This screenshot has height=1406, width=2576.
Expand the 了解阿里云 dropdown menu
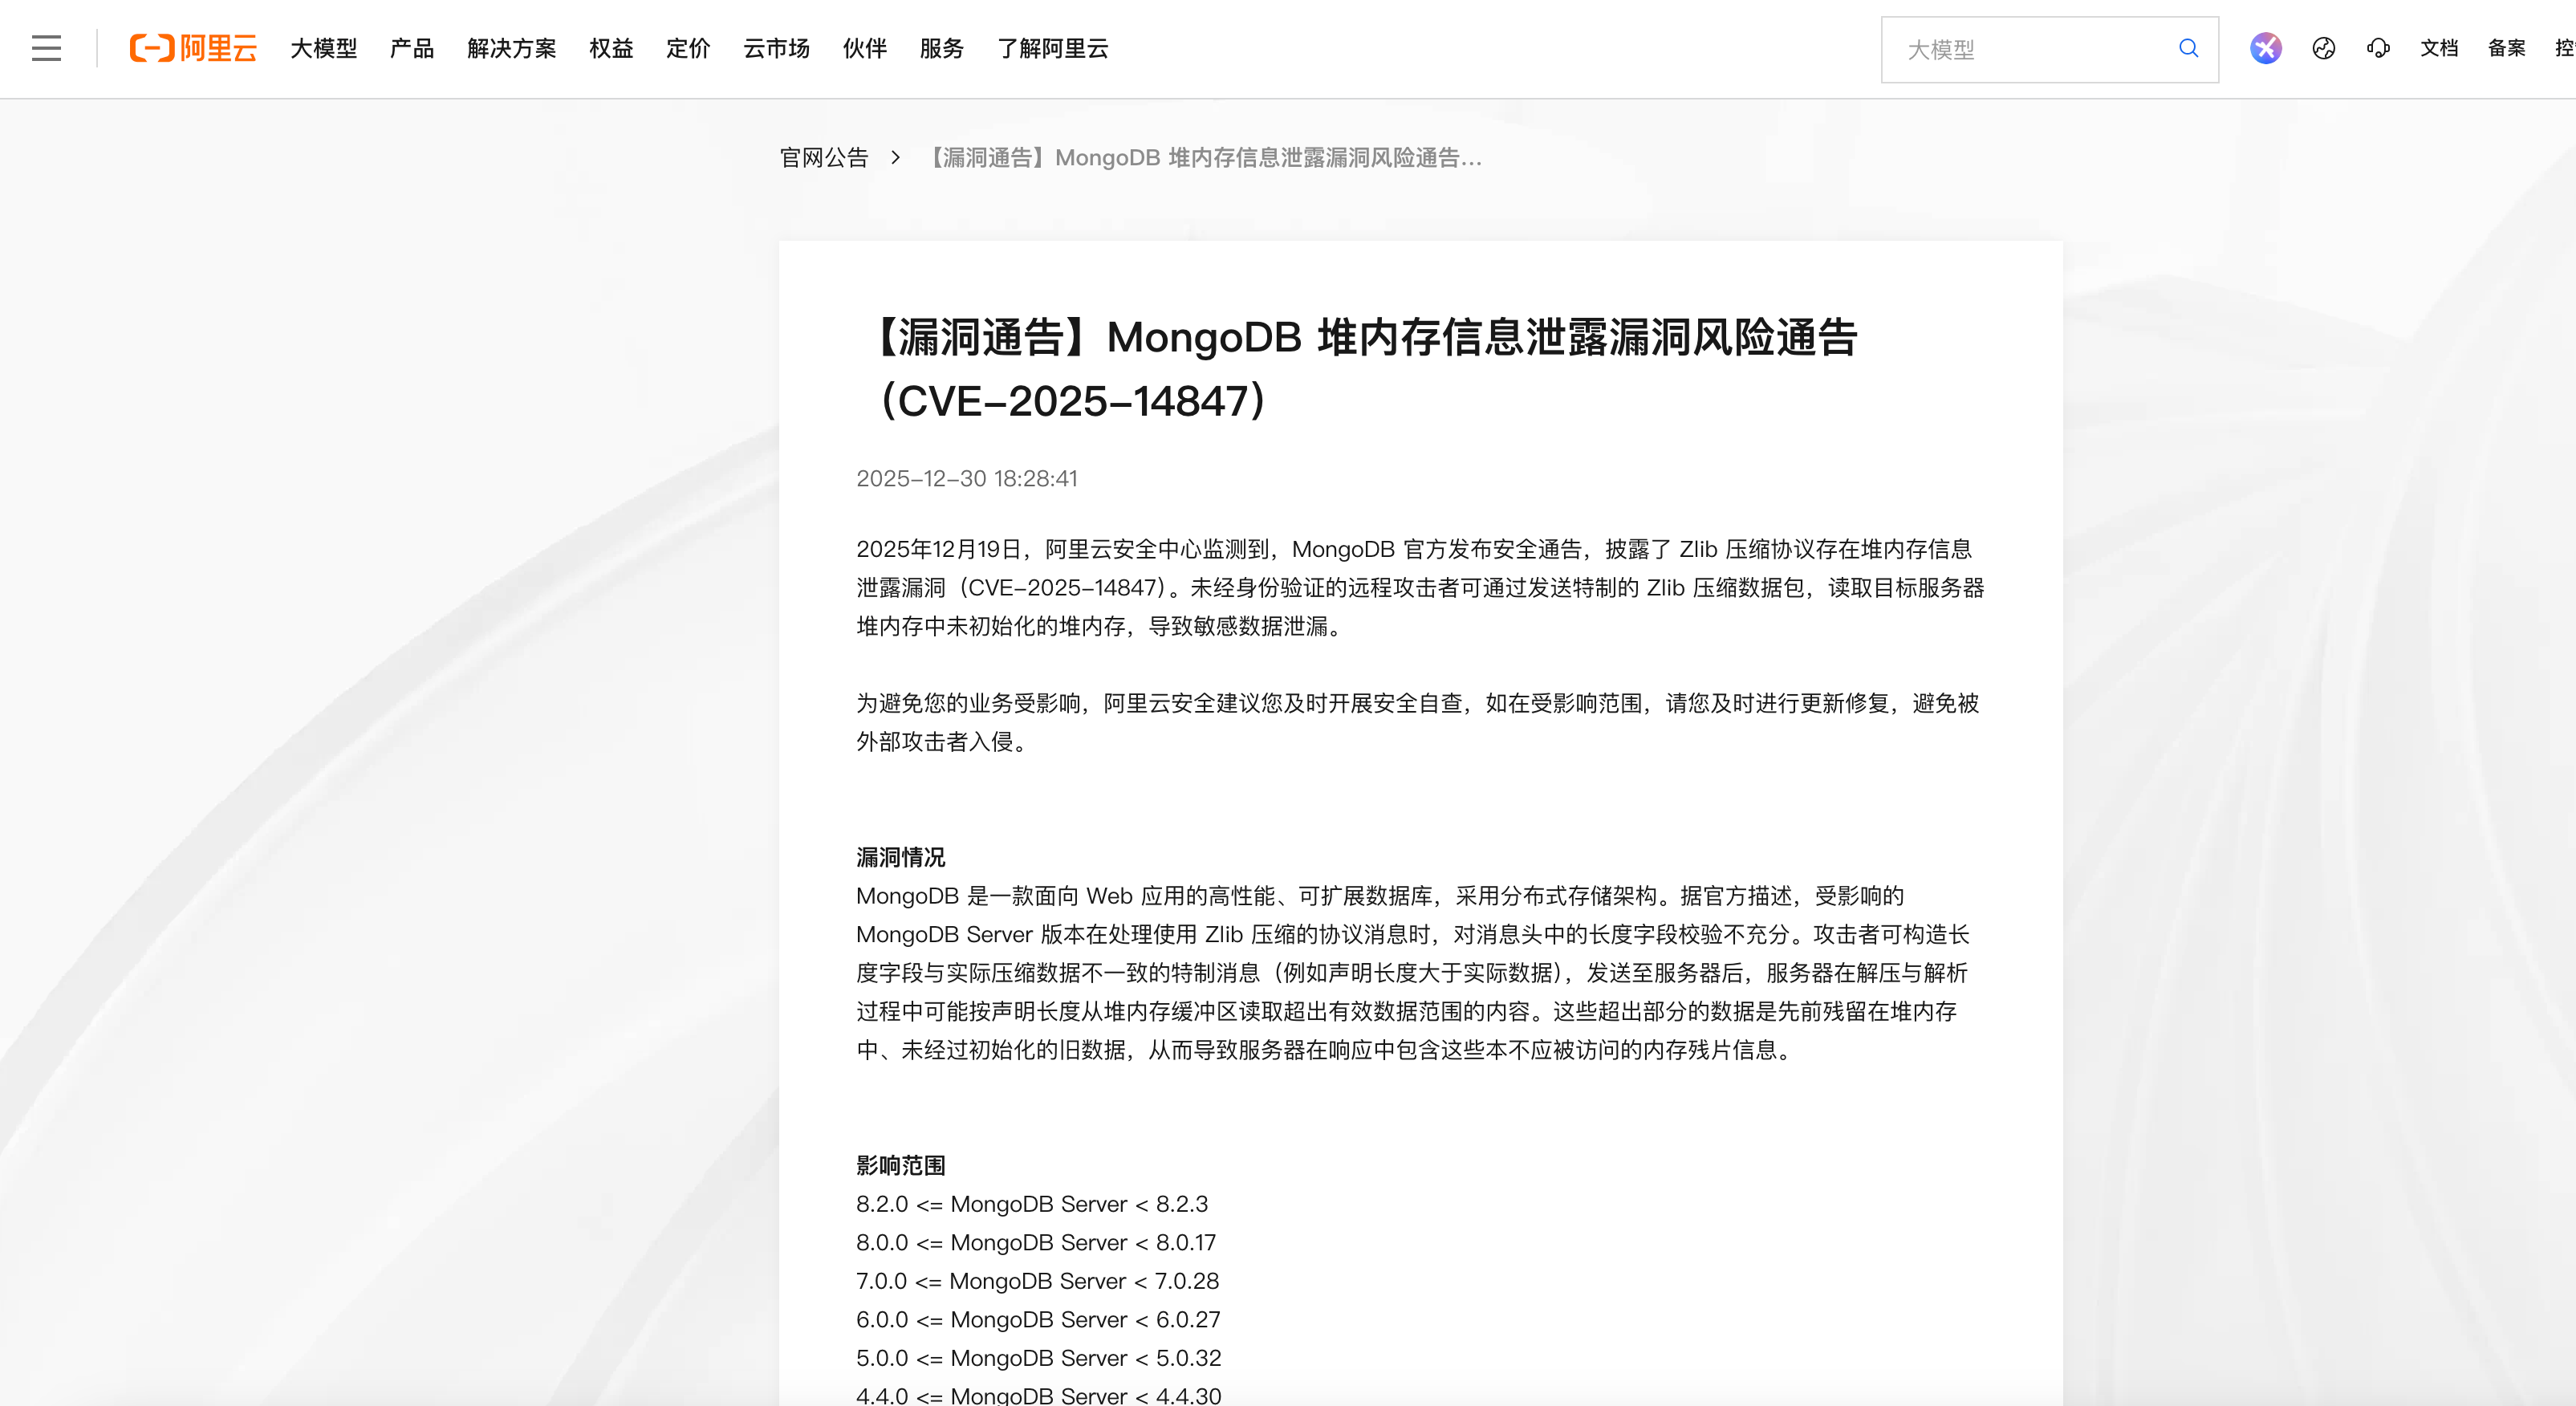[1052, 48]
